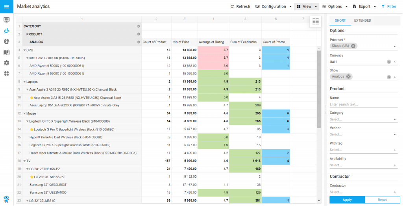This screenshot has height=206, width=403.
Task: Switch to the EXTENDED tab
Action: pyautogui.click(x=362, y=20)
